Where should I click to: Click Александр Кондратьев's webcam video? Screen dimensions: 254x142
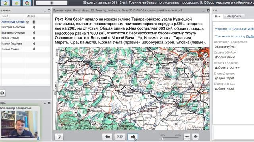[x=19, y=125]
